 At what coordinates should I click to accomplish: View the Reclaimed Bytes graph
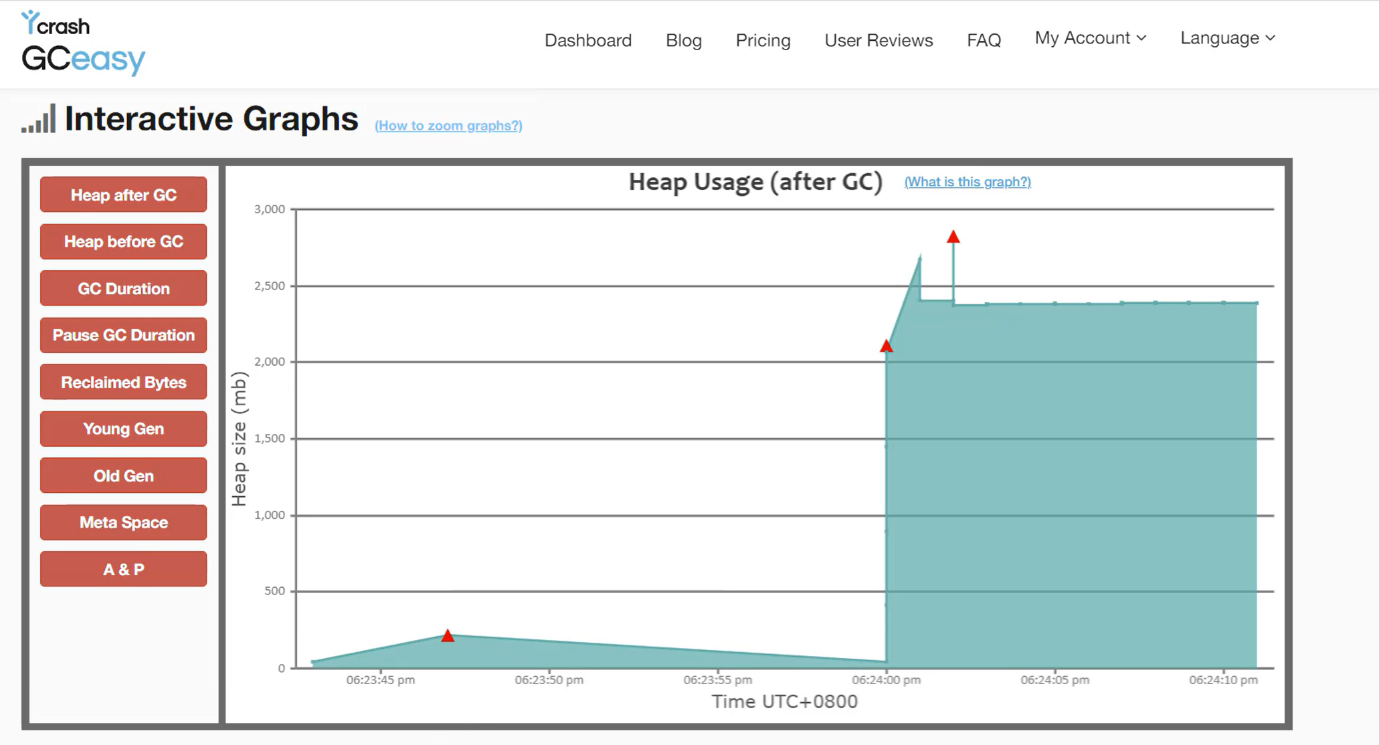pyautogui.click(x=124, y=382)
